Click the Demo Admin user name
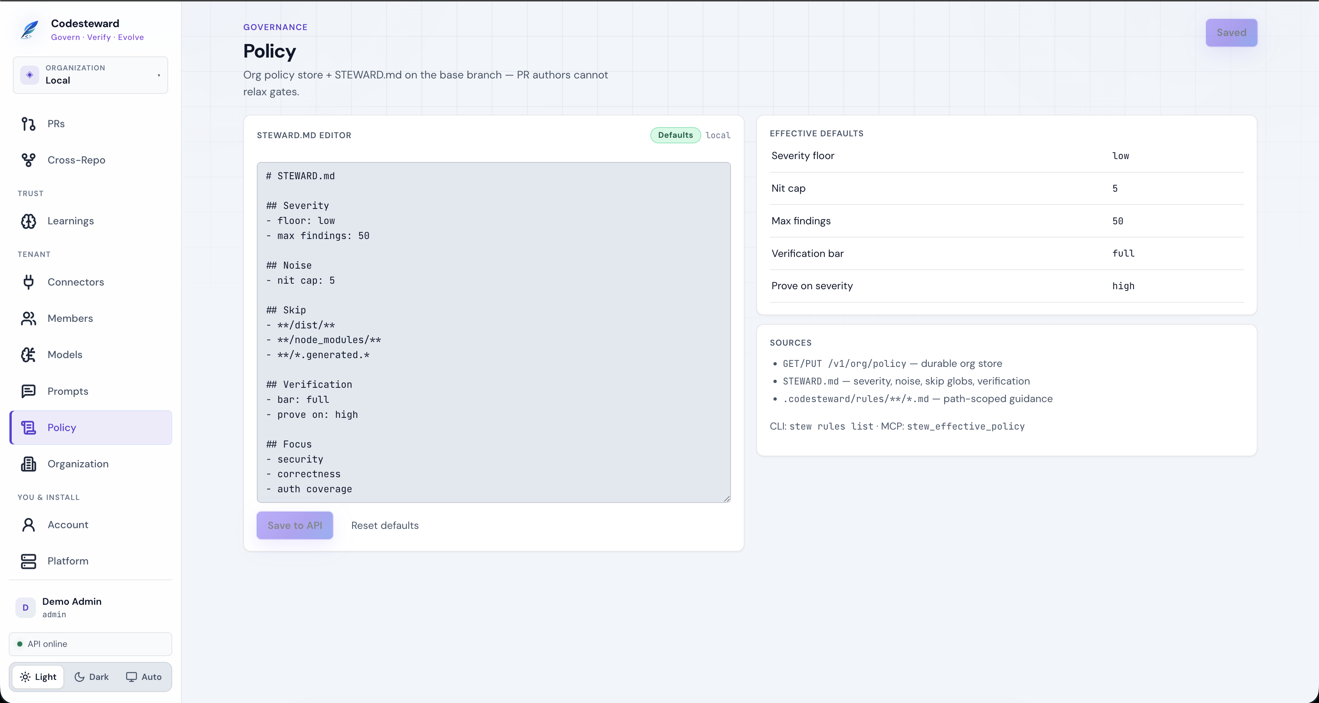 click(x=72, y=601)
